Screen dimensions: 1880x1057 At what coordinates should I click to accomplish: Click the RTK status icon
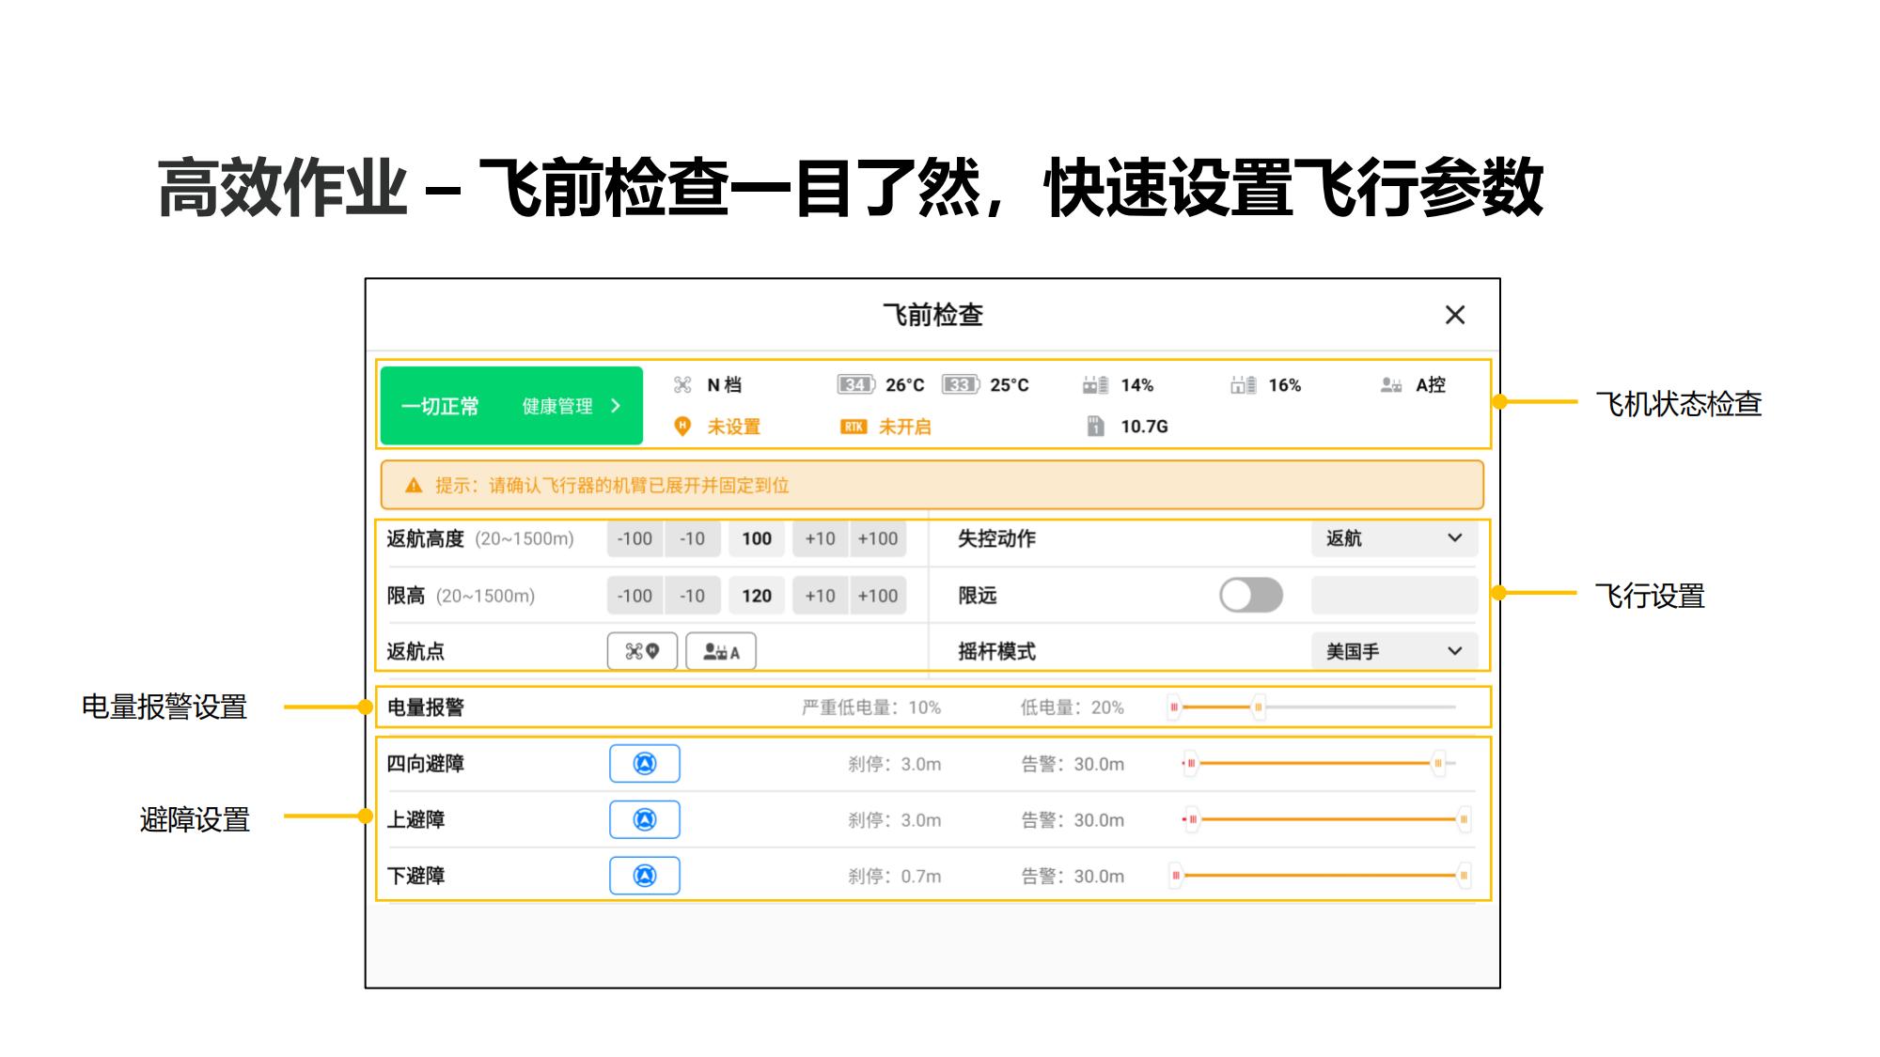point(854,427)
